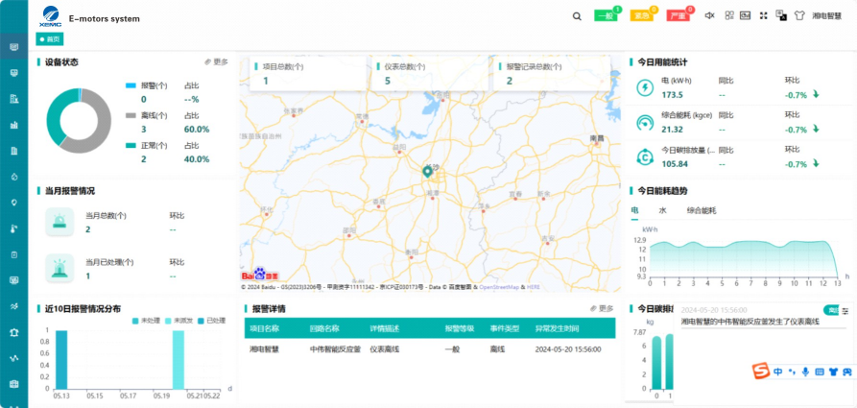The image size is (857, 408).
Task: Toggle 未派发 legend in alarm distribution chart
Action: [x=179, y=320]
